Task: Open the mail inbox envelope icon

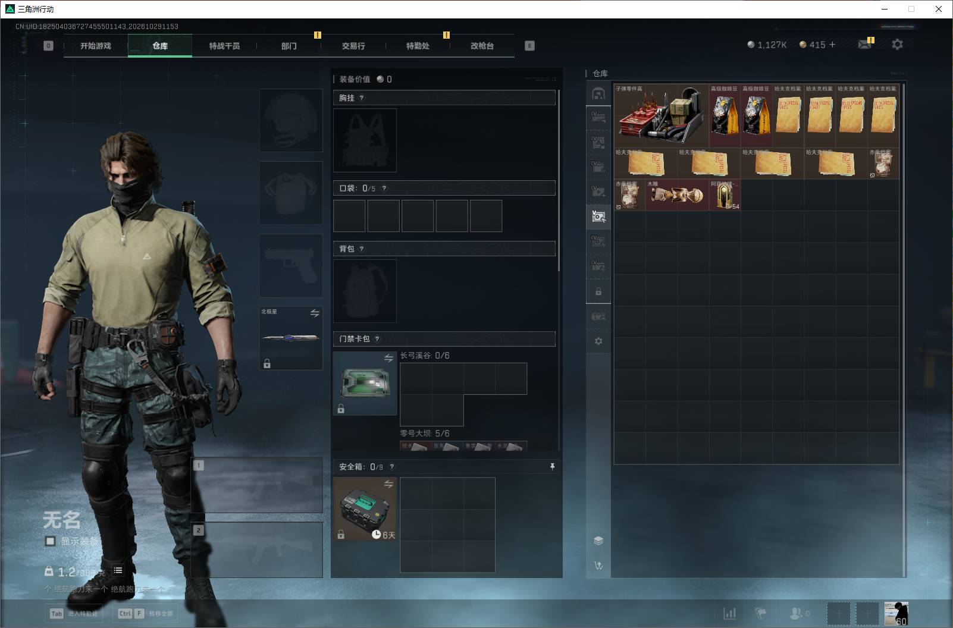Action: coord(865,44)
